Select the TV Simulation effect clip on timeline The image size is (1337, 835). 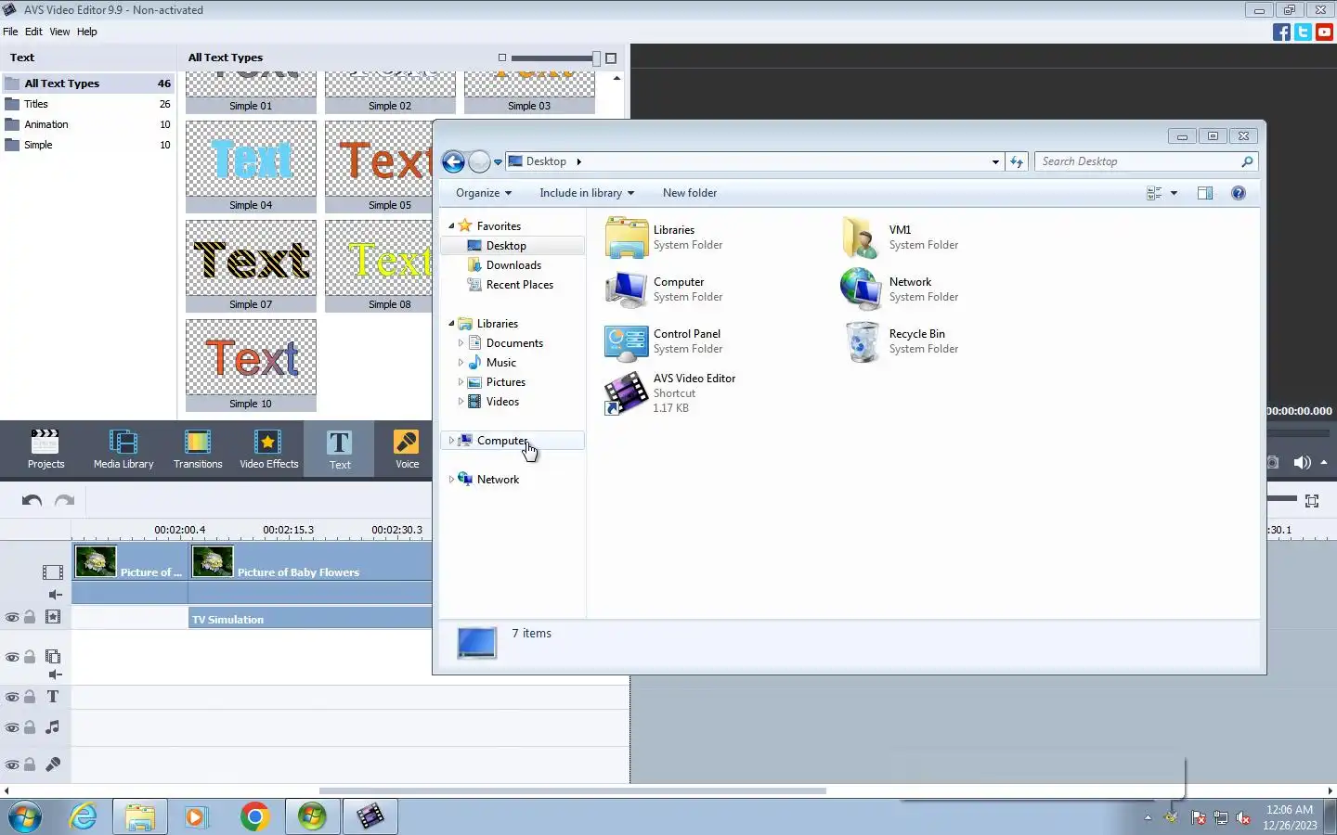(x=310, y=619)
